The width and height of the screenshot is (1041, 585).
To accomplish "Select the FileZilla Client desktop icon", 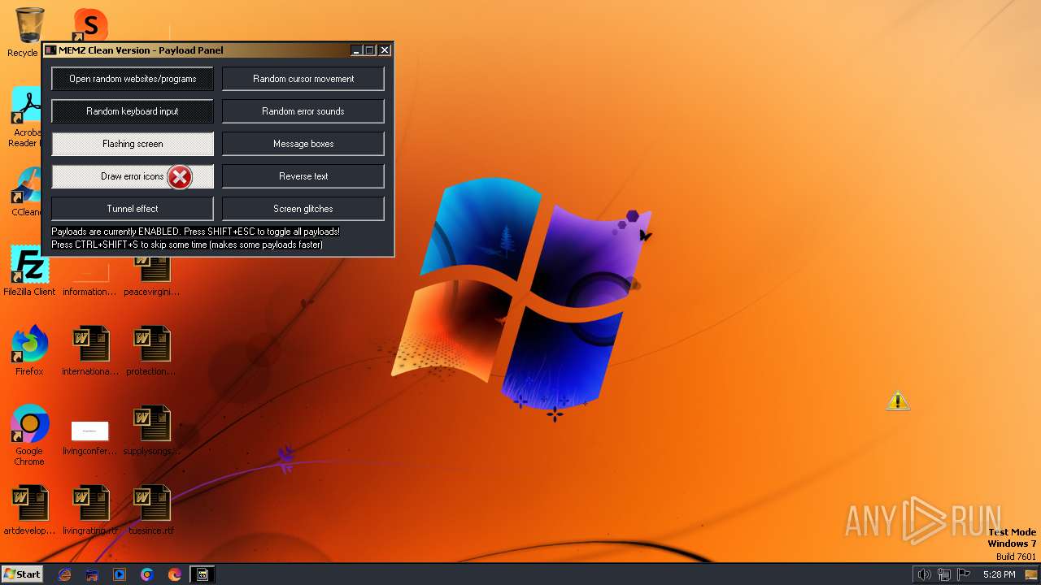I will click(29, 271).
